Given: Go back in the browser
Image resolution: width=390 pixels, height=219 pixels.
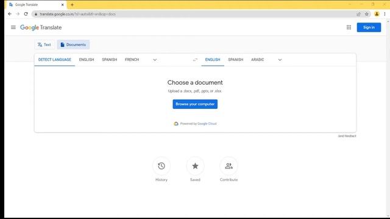Looking at the screenshot, I should click(10, 14).
